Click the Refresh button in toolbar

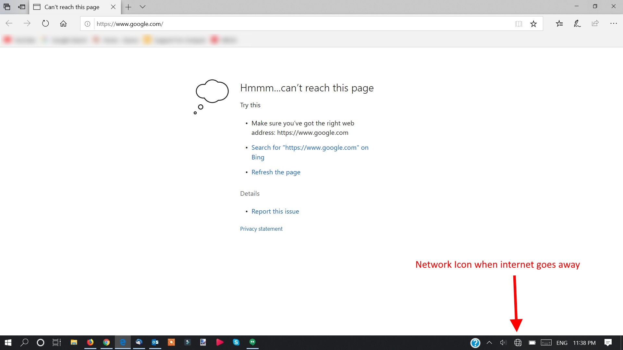pyautogui.click(x=45, y=24)
